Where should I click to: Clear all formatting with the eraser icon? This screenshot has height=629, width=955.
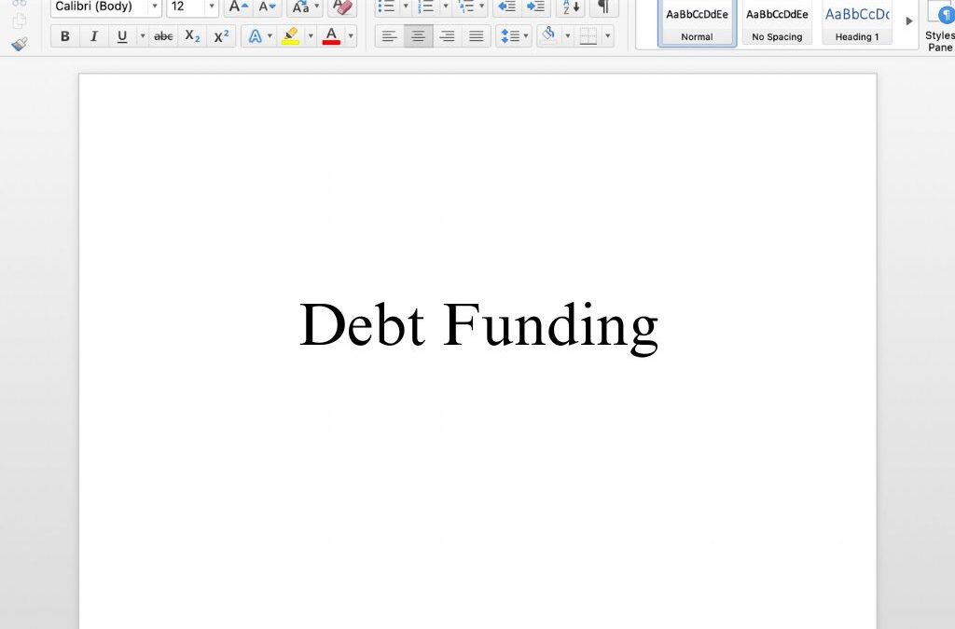pyautogui.click(x=343, y=7)
